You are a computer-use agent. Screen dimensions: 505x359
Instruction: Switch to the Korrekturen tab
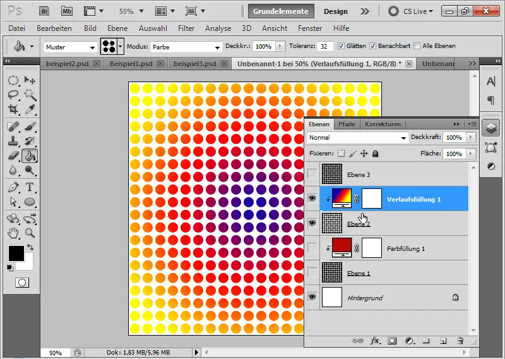pyautogui.click(x=383, y=124)
